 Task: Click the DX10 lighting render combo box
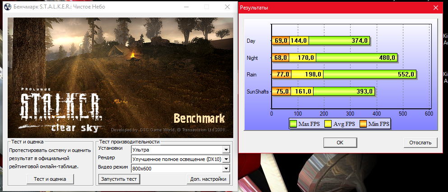click(x=180, y=159)
